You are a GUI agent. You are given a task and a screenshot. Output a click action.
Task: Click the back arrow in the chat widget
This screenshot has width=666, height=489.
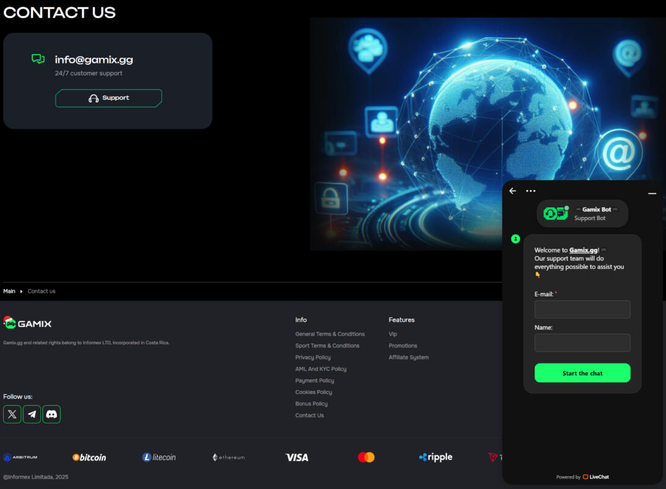(512, 191)
